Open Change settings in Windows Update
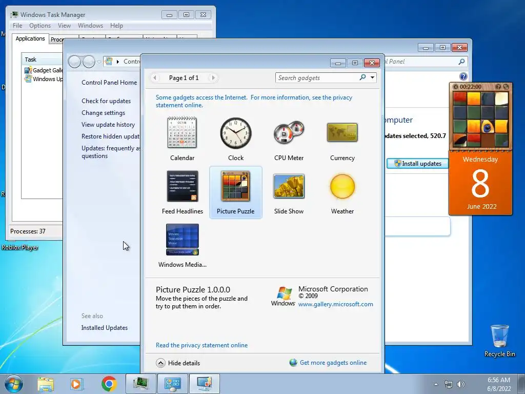This screenshot has width=525, height=394. (103, 112)
